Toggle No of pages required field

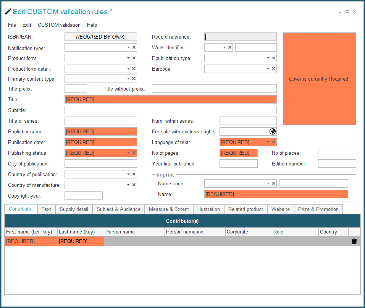pos(239,153)
